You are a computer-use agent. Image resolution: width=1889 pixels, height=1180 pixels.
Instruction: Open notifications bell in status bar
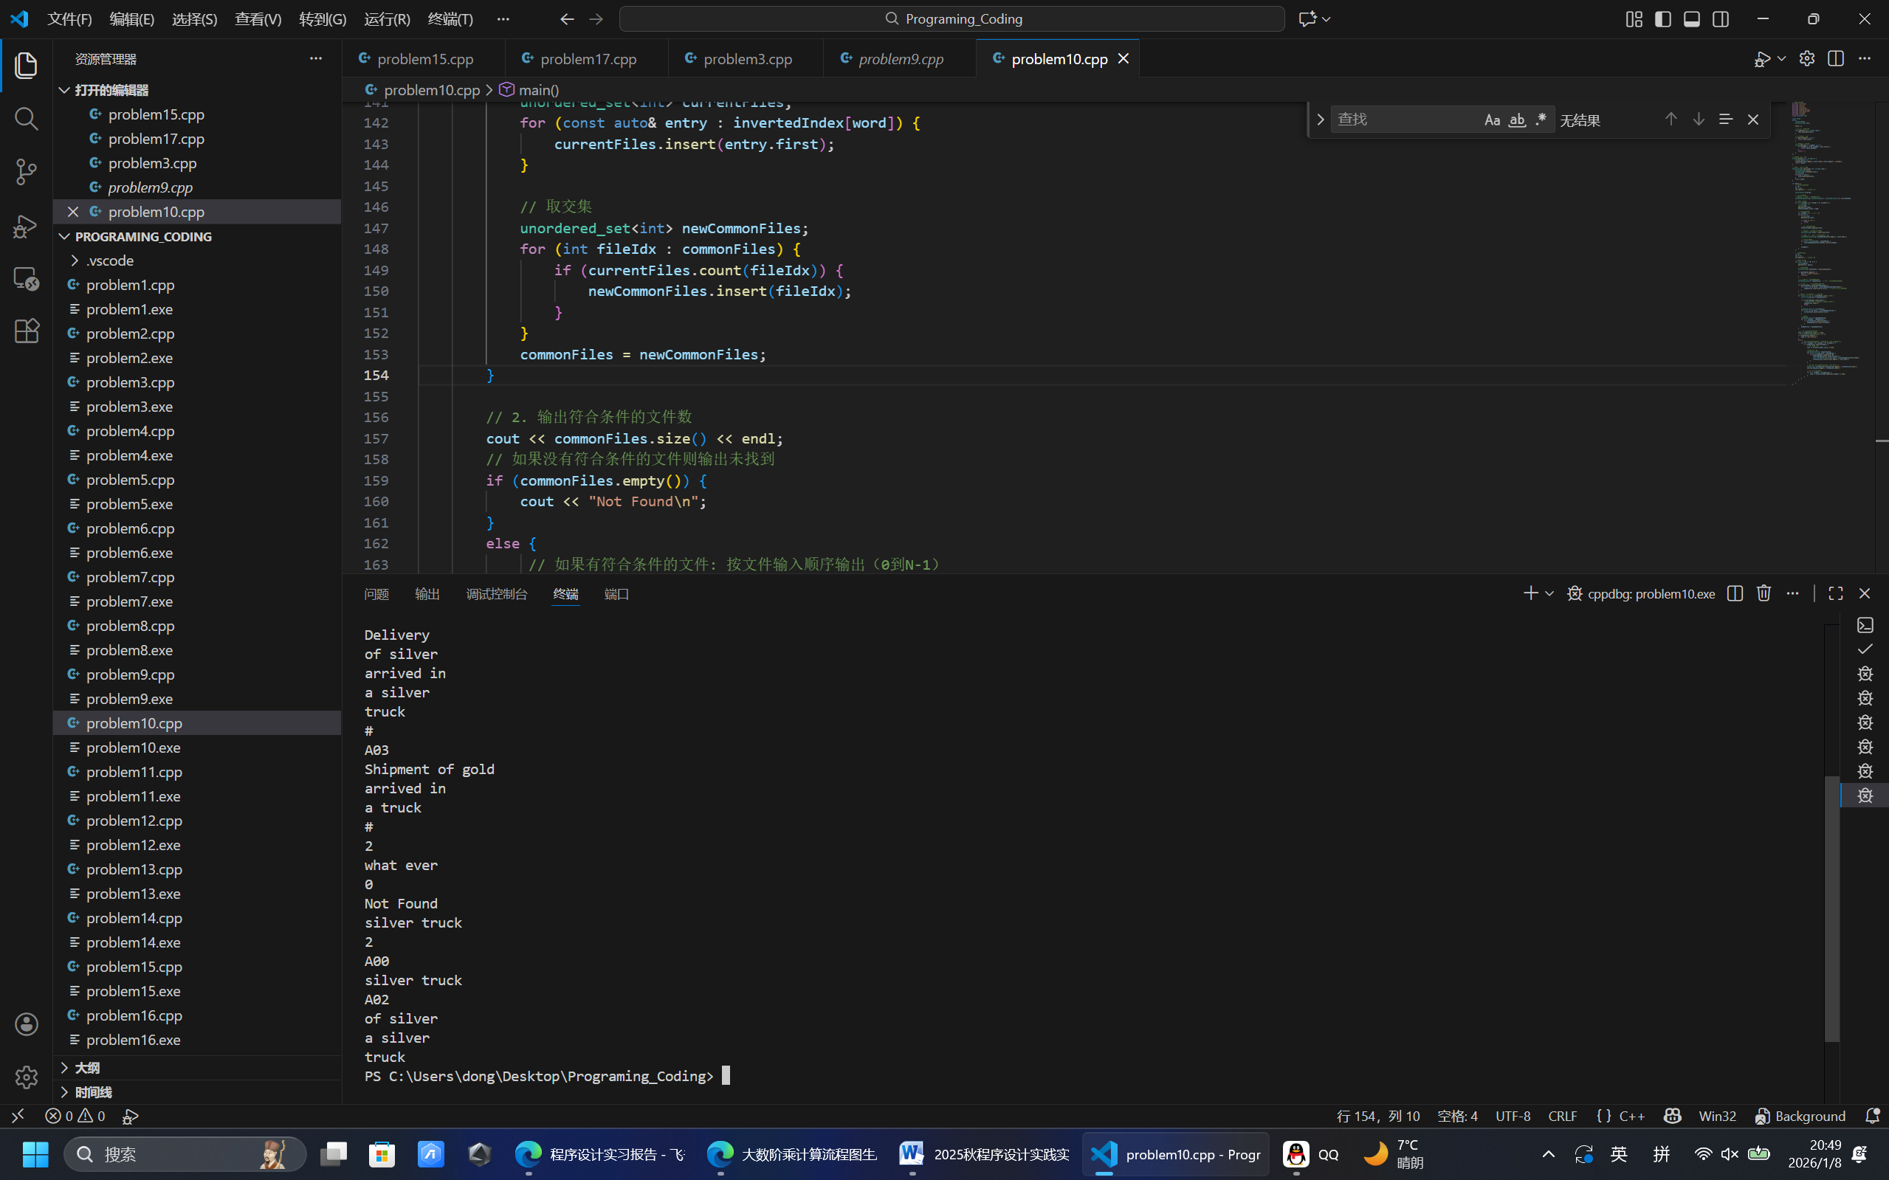[1872, 1116]
